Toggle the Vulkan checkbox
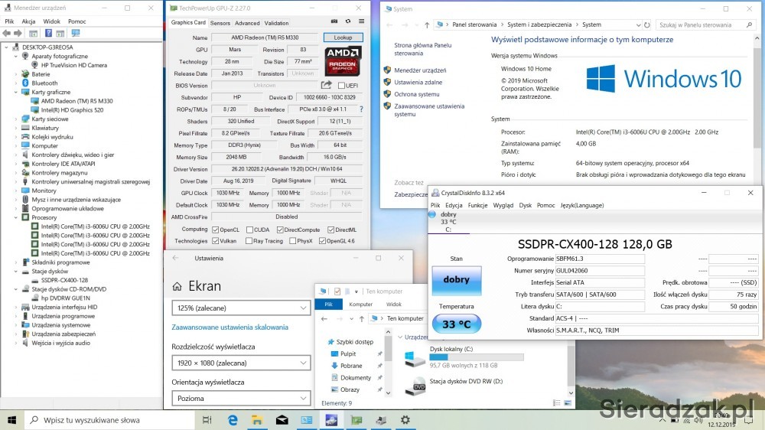The image size is (765, 430). pos(215,241)
